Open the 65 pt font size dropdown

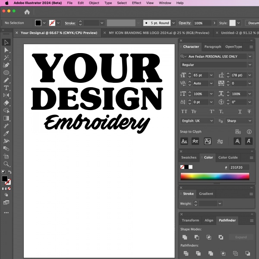pyautogui.click(x=211, y=75)
